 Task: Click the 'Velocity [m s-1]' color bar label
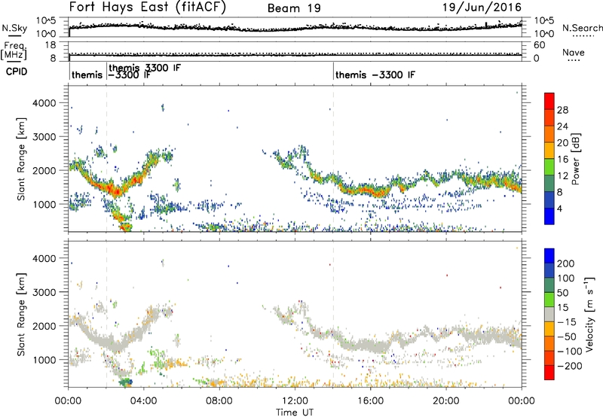pyautogui.click(x=589, y=315)
